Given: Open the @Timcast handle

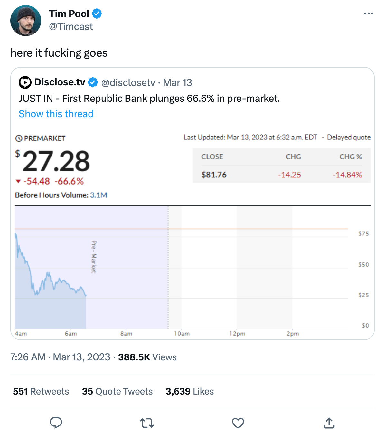Looking at the screenshot, I should (x=71, y=26).
